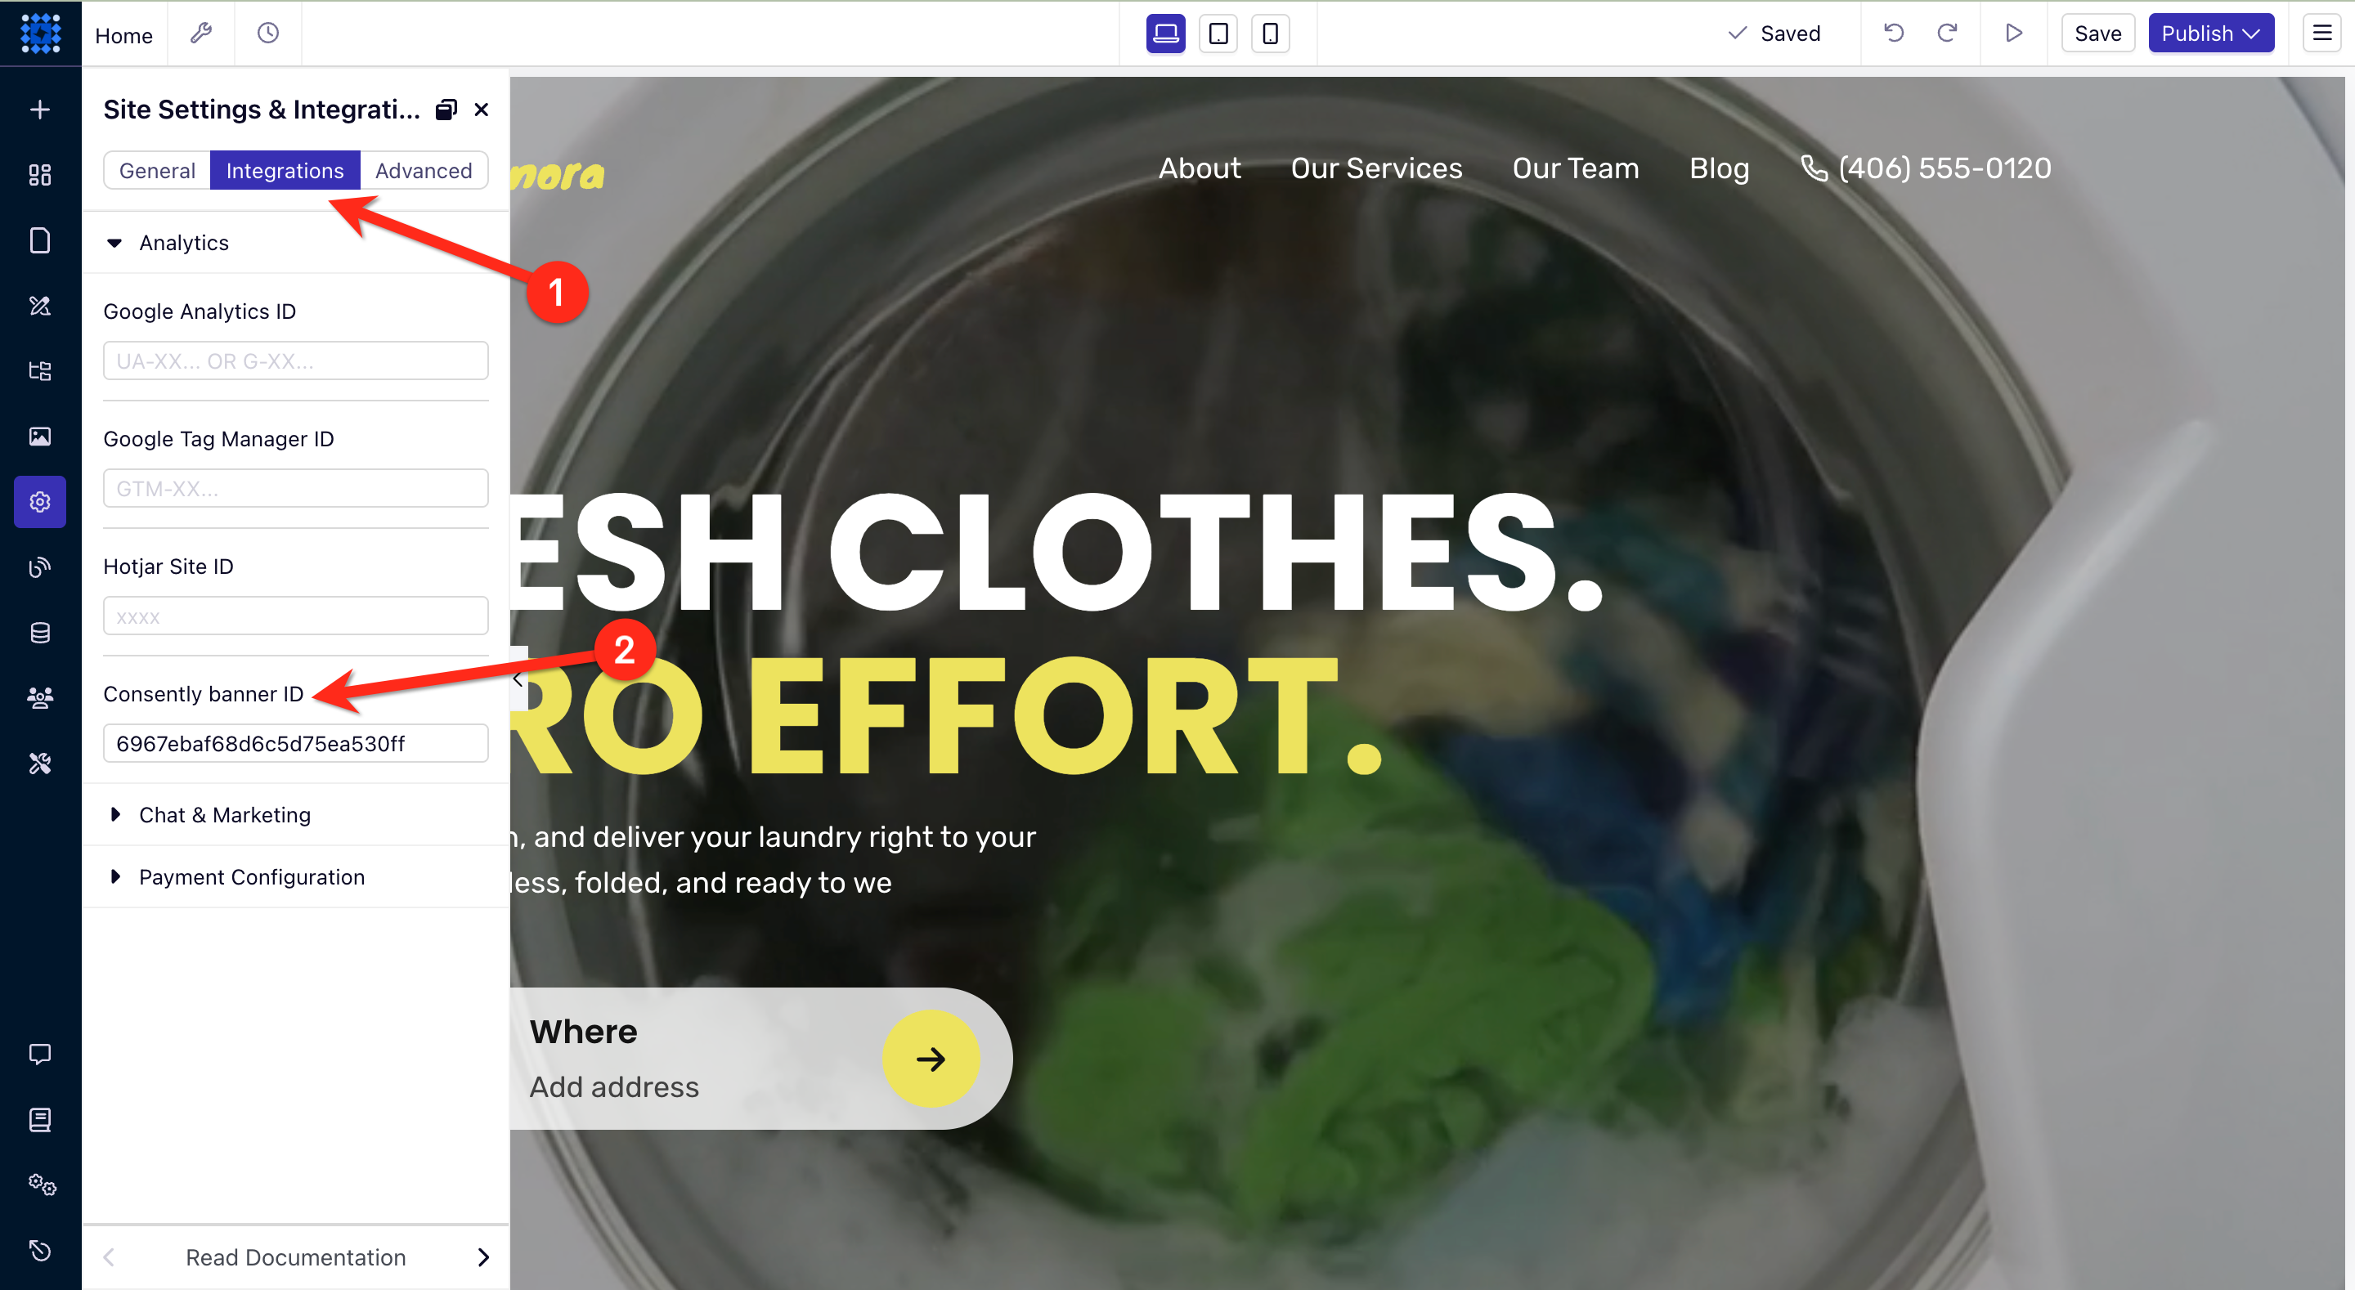
Task: Open the database icon in left sidebar
Action: pos(39,633)
